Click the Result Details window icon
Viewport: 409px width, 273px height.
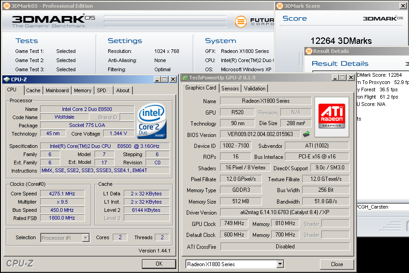coord(309,51)
